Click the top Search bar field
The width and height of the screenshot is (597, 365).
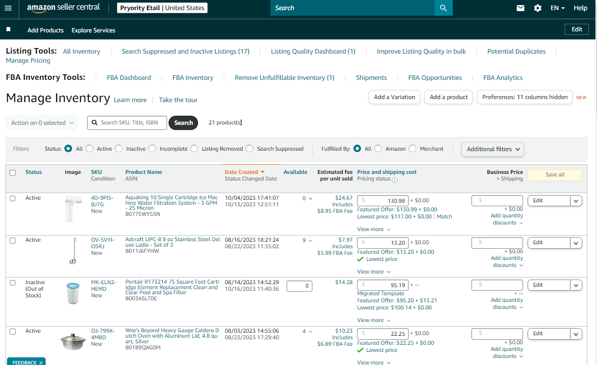click(352, 8)
